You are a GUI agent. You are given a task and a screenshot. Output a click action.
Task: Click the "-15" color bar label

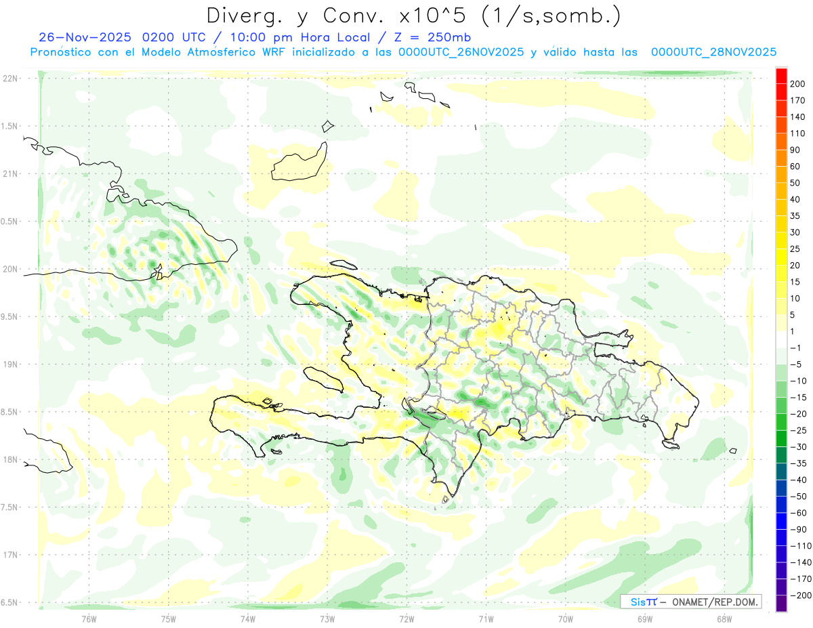[798, 398]
